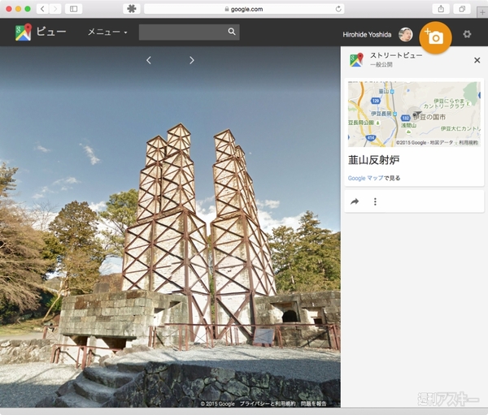Open the メニュー dropdown
488x415 pixels.
[107, 32]
